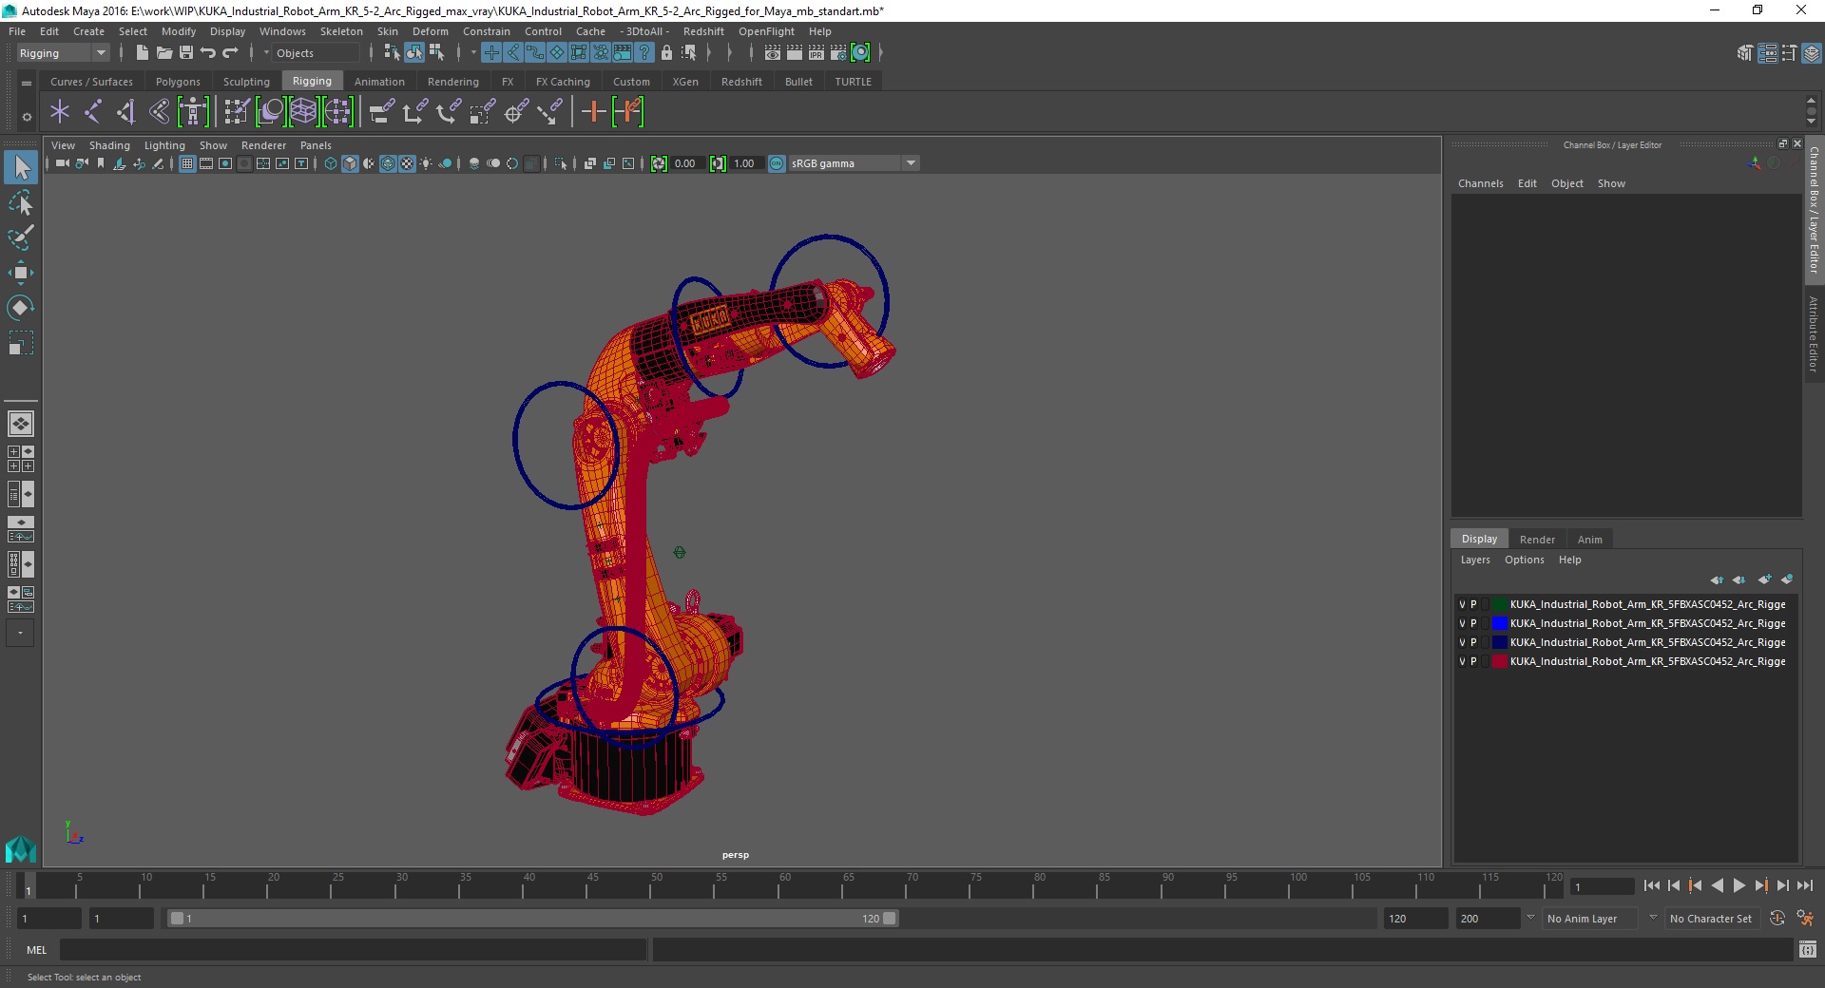This screenshot has height=988, width=1825.
Task: Undo the last action via toolbar arrow
Action: pos(208,53)
